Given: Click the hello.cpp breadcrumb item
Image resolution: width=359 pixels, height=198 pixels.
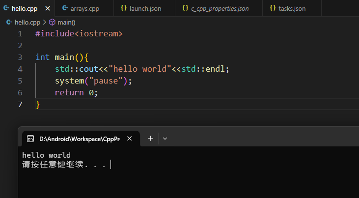Looking at the screenshot, I should [x=28, y=22].
